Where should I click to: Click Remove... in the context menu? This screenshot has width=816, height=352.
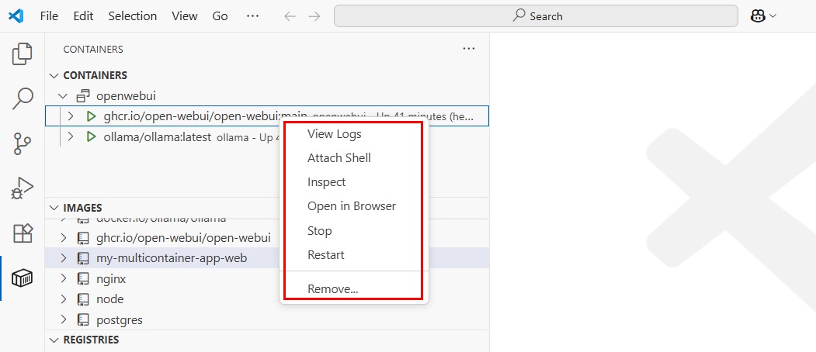click(x=332, y=289)
